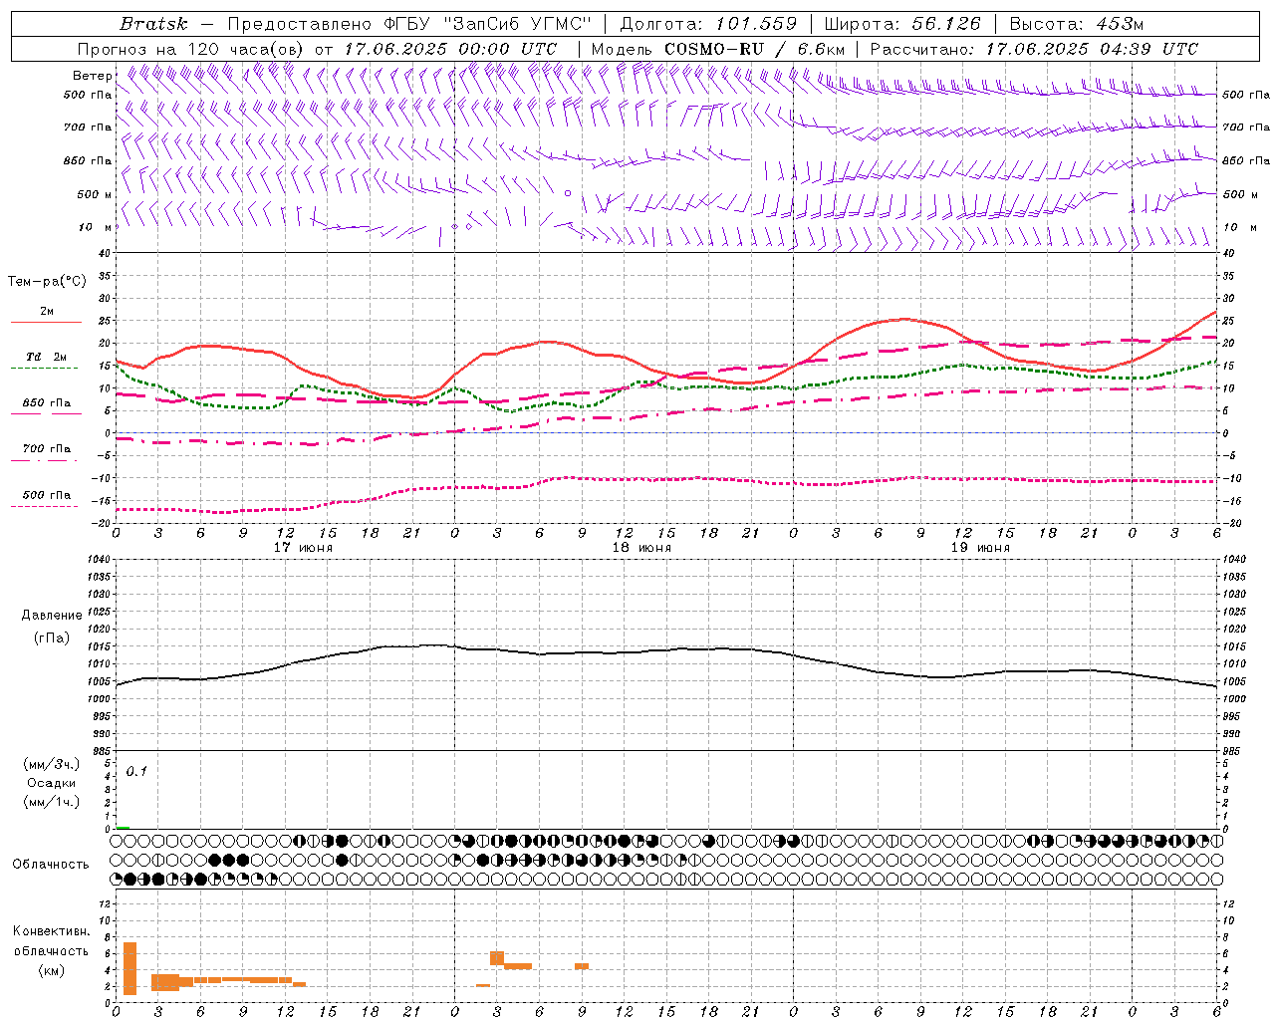Click the Ветер wind panel label
The image size is (1275, 1020).
pyautogui.click(x=92, y=76)
